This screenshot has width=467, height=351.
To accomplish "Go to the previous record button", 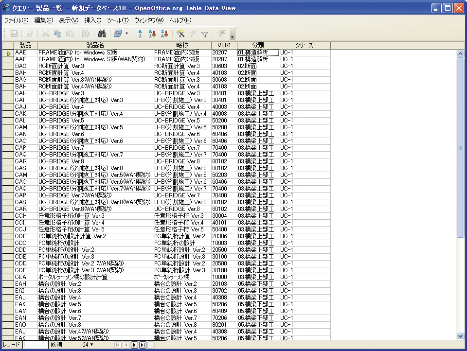I will point(126,345).
